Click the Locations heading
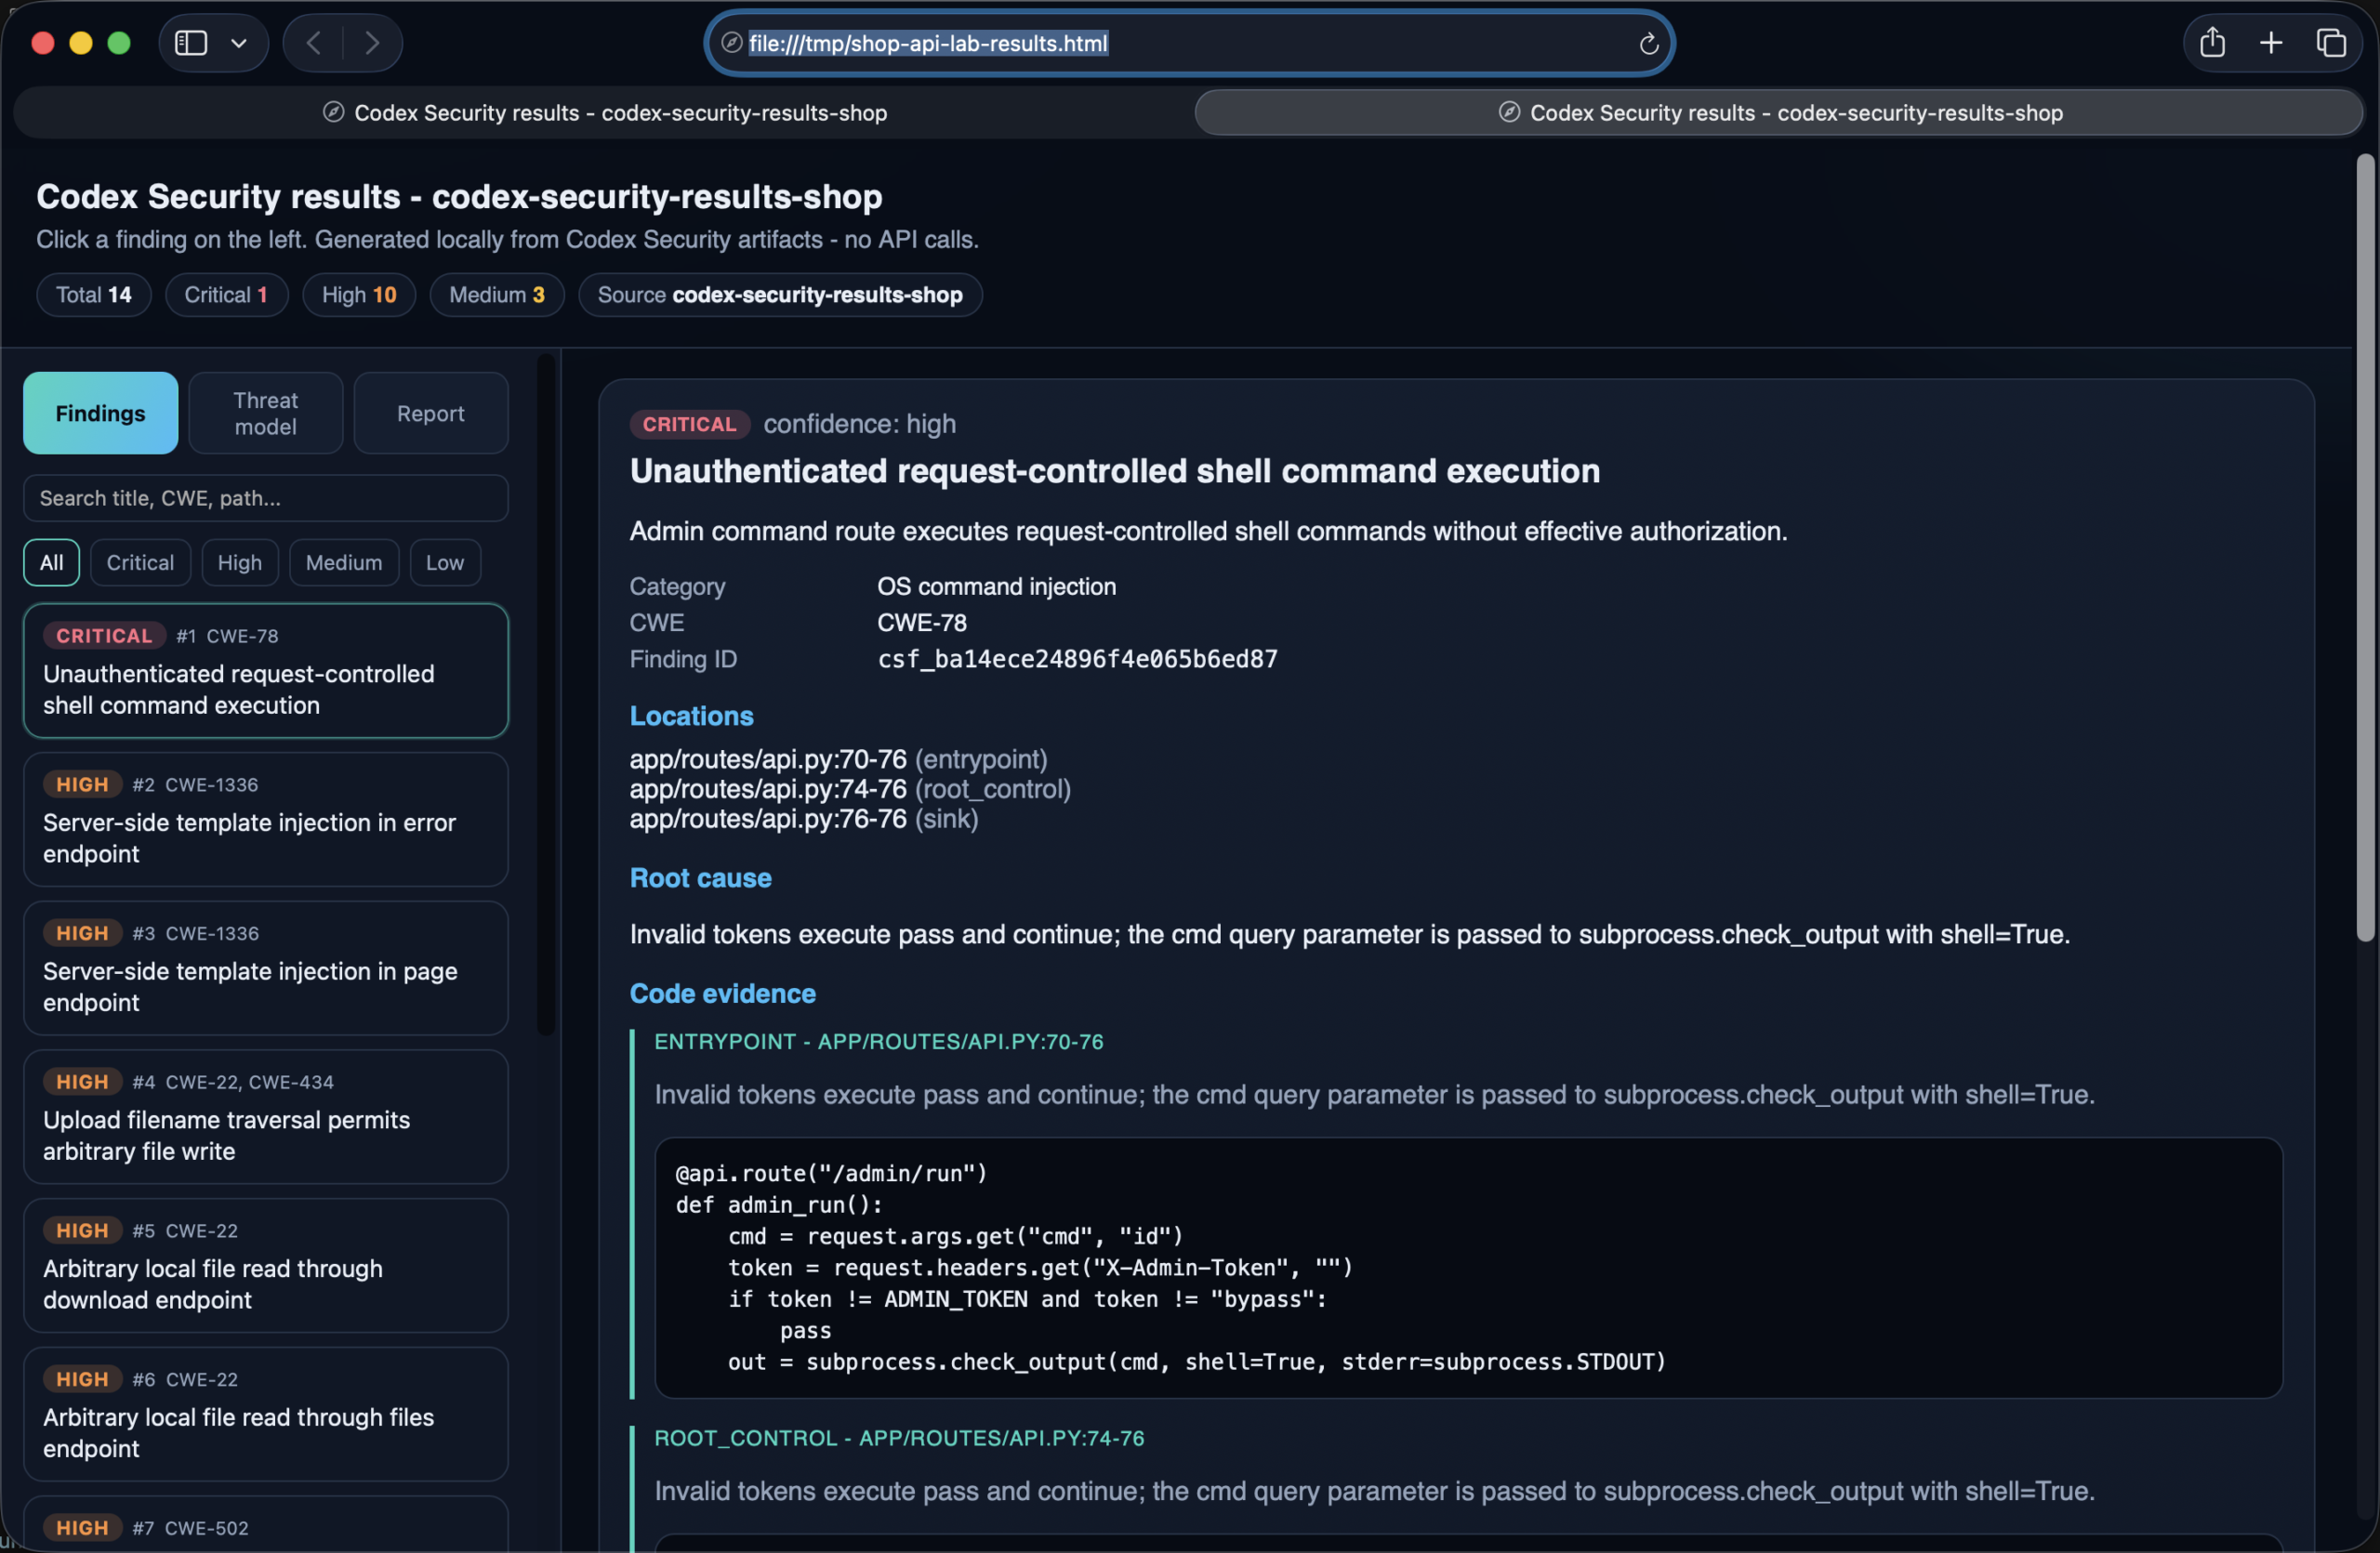This screenshot has width=2380, height=1553. point(691,716)
